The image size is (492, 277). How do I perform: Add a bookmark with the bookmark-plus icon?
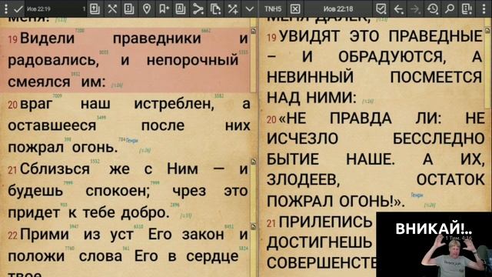pos(164,8)
